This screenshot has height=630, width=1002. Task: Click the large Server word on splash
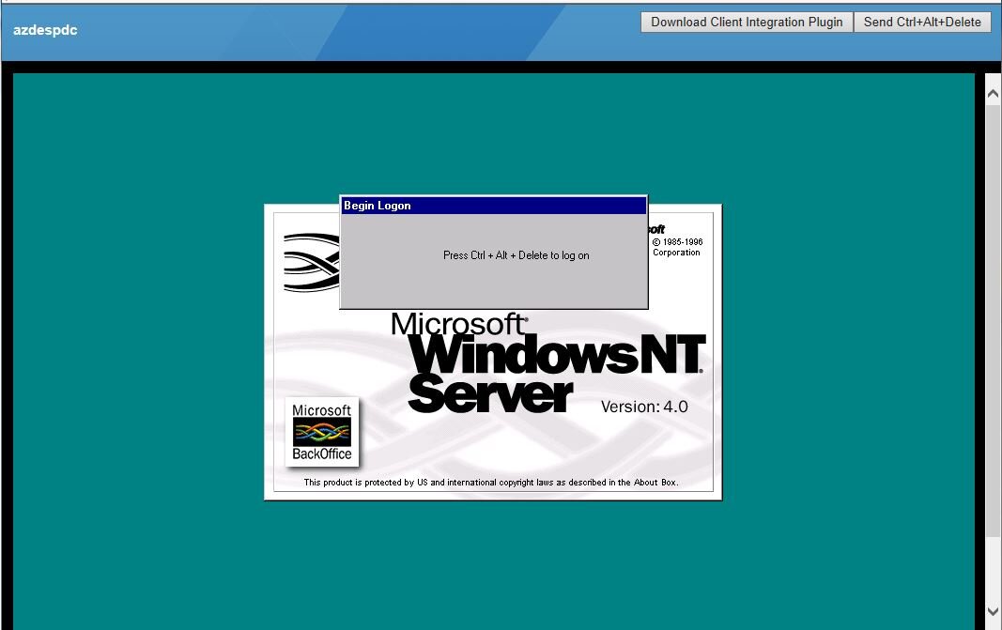[x=489, y=394]
